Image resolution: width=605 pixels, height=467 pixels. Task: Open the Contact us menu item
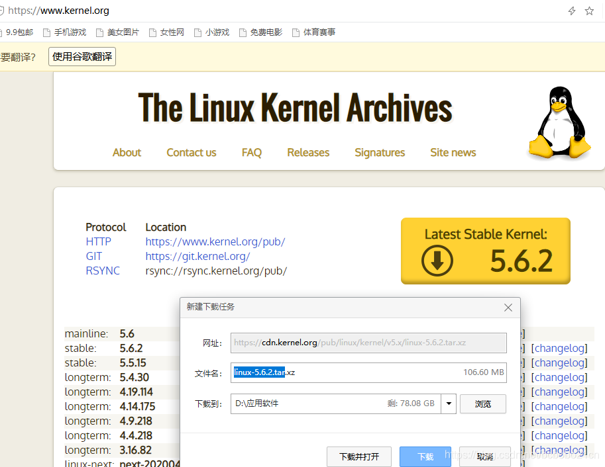pyautogui.click(x=192, y=153)
